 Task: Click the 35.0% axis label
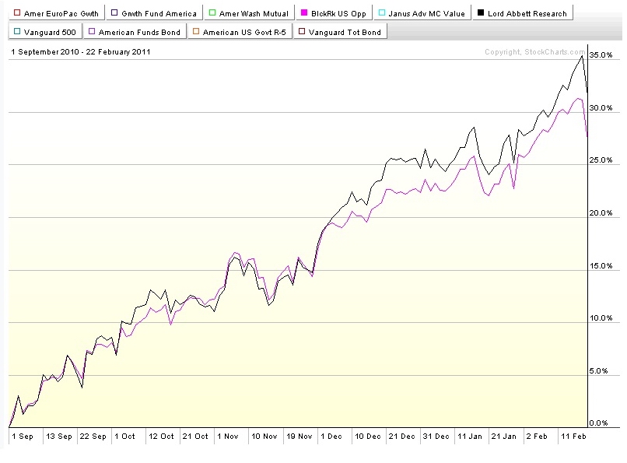point(601,55)
